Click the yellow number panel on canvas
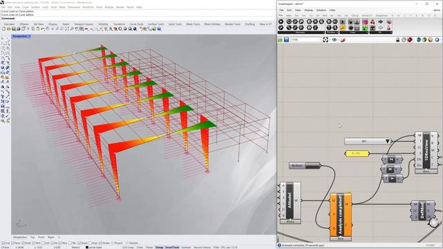 coord(357,154)
